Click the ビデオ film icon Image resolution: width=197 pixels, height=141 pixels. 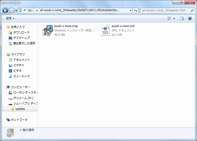[10, 71]
